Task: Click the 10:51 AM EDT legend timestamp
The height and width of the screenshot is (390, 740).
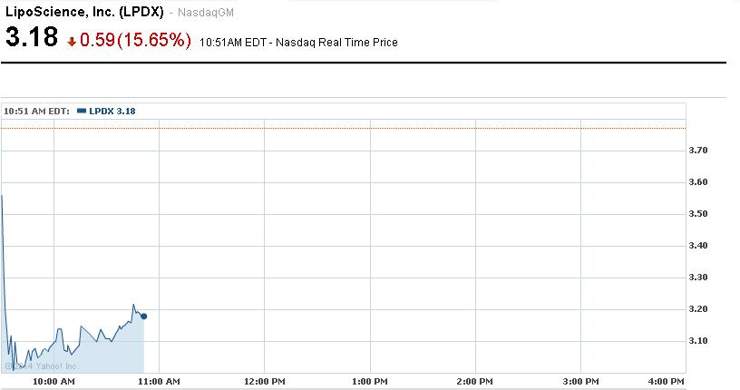Action: pyautogui.click(x=36, y=111)
